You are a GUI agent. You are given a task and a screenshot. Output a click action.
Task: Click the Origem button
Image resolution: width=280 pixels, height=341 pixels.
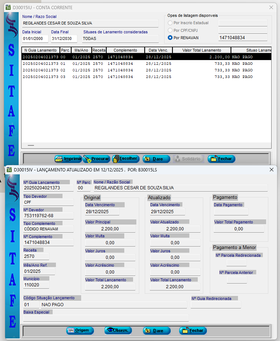[80, 331]
